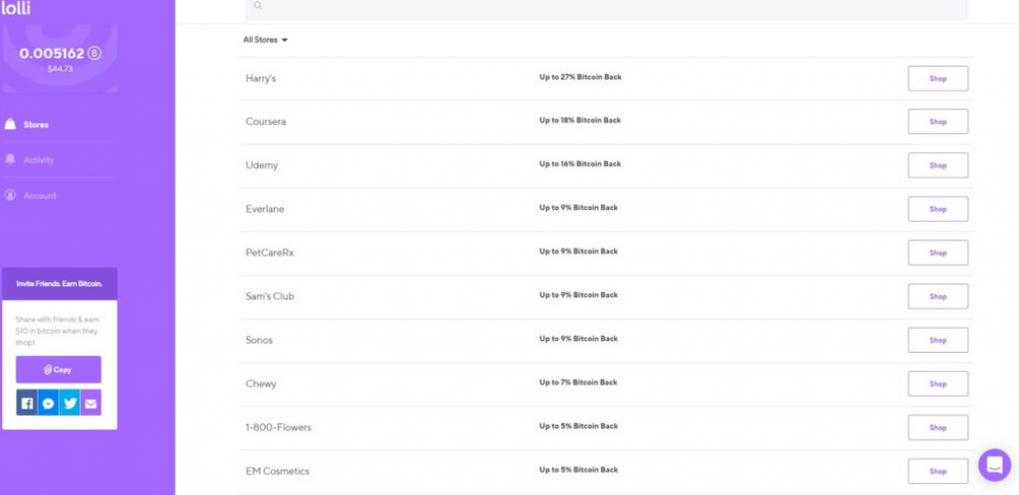
Task: Click the search magnifier icon
Action: (x=258, y=5)
